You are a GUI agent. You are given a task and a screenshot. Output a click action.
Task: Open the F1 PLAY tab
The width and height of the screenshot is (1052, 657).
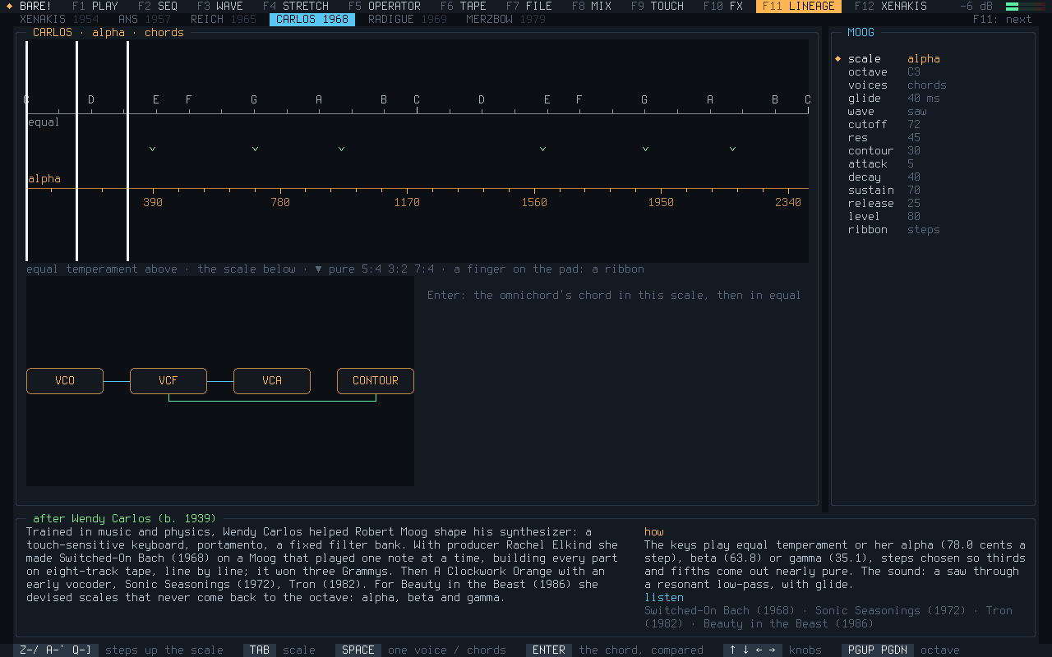click(x=95, y=6)
